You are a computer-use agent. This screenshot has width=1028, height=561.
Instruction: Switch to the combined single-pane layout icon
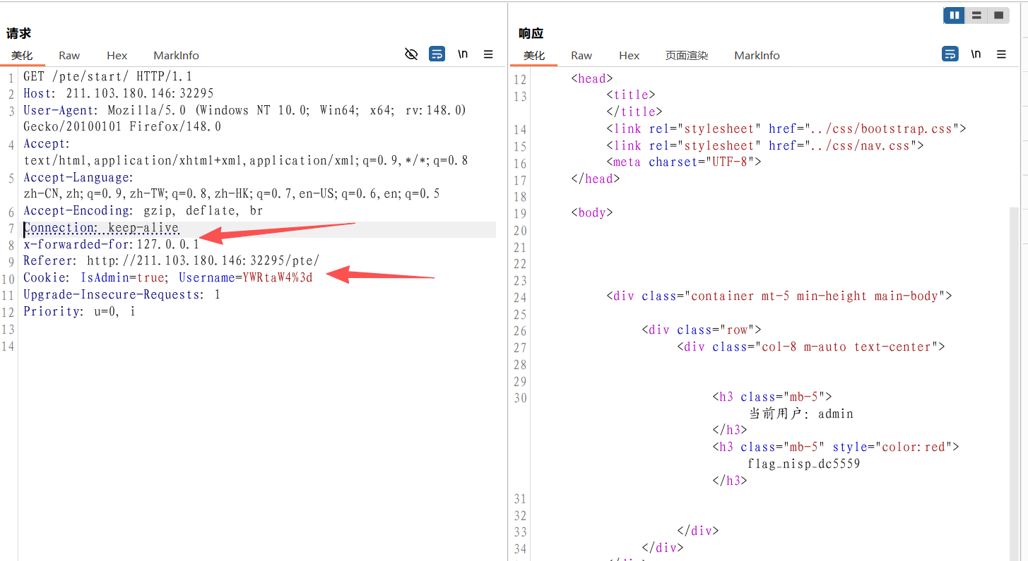coord(998,15)
